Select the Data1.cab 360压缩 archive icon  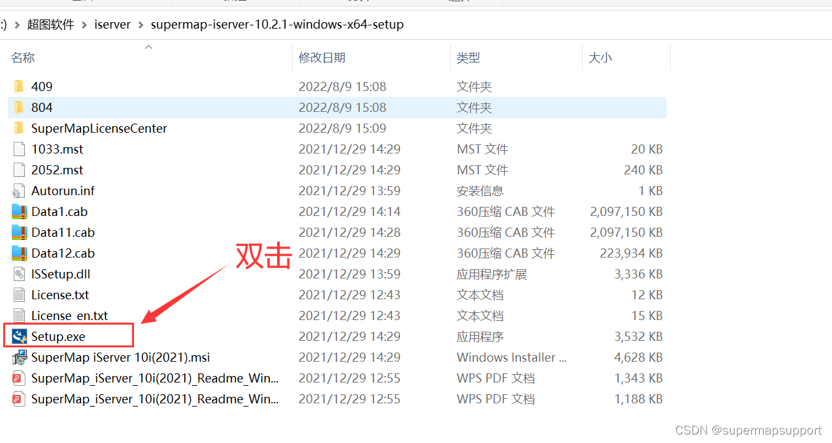(19, 211)
